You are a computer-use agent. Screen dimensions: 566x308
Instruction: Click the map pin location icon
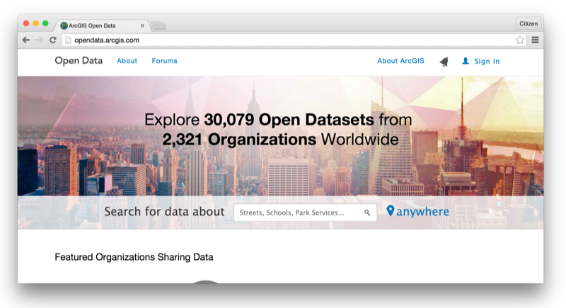[x=391, y=211]
